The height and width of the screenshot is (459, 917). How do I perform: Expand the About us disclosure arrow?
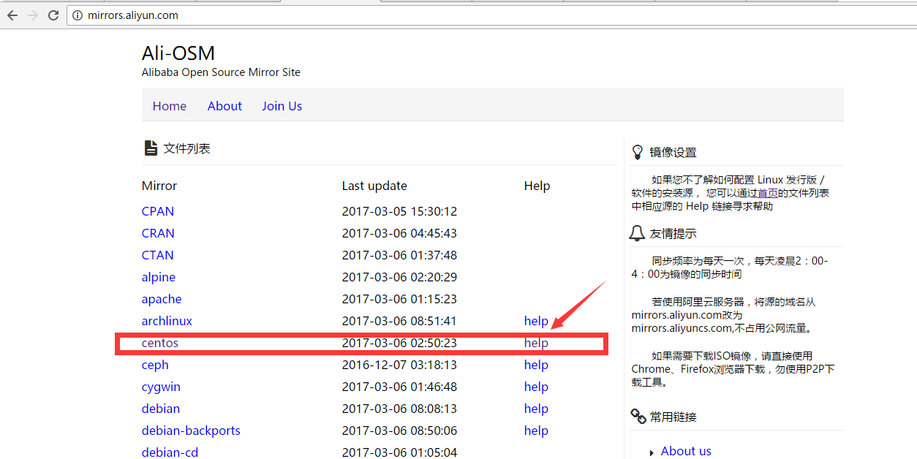(652, 452)
